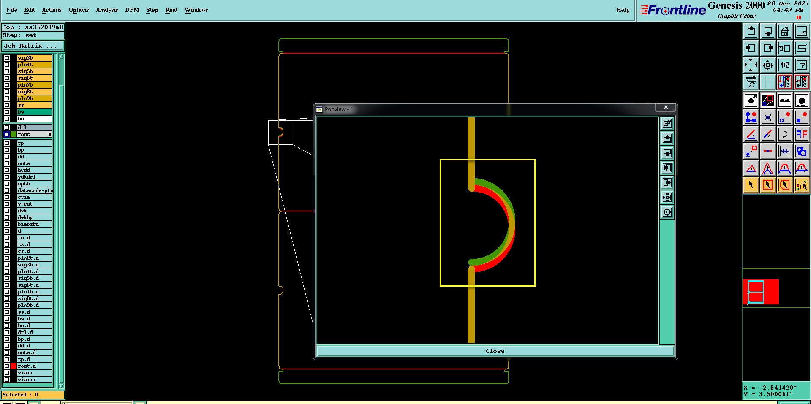Open the DFM menu
The image size is (811, 404).
tap(132, 10)
